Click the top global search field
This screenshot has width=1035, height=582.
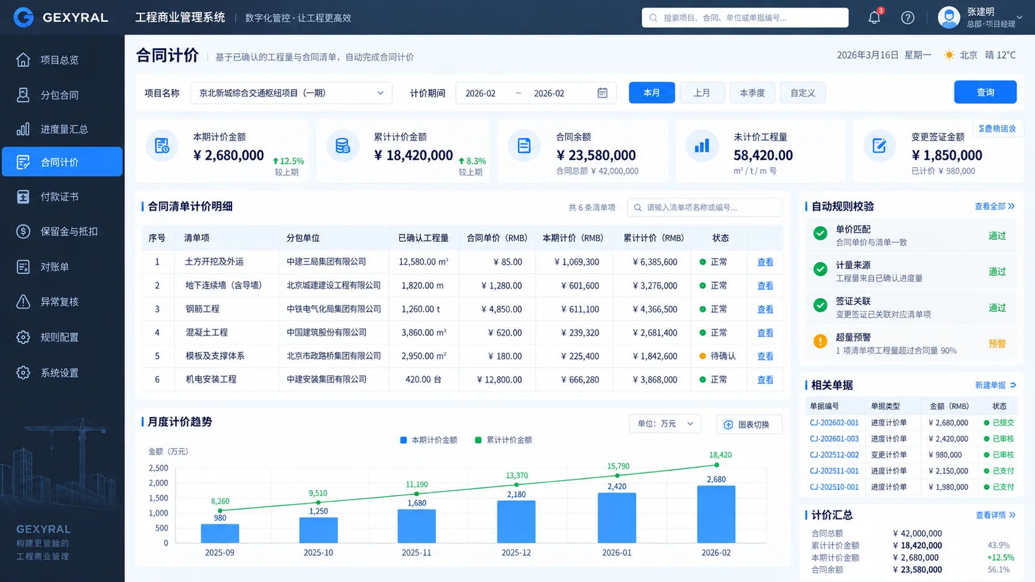(x=745, y=17)
